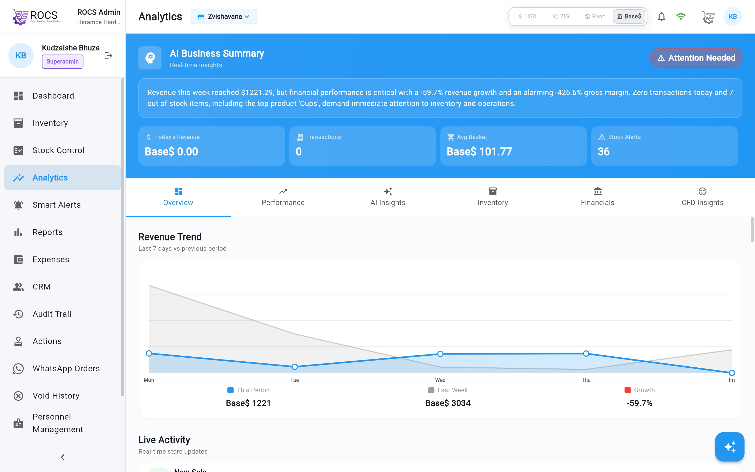
Task: Click the Reports bar chart icon
Action: [18, 232]
